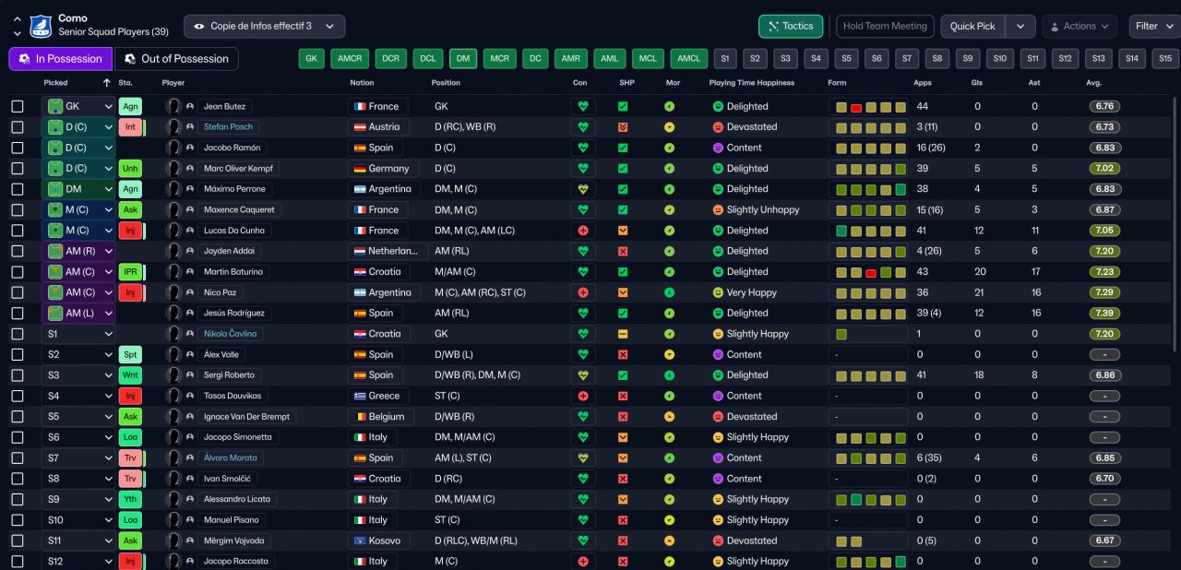Select the GK position chip
The image size is (1181, 570).
pos(312,59)
